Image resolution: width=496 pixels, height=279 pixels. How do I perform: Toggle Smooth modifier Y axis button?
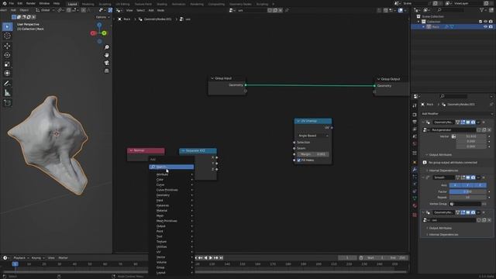tap(467, 185)
